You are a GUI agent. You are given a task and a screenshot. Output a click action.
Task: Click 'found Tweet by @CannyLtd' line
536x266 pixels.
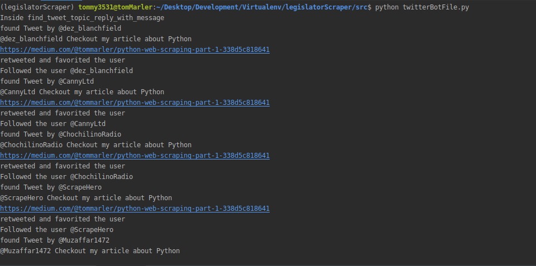(47, 81)
